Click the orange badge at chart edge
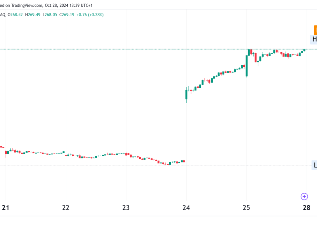This screenshot has width=317, height=228. [x=315, y=30]
